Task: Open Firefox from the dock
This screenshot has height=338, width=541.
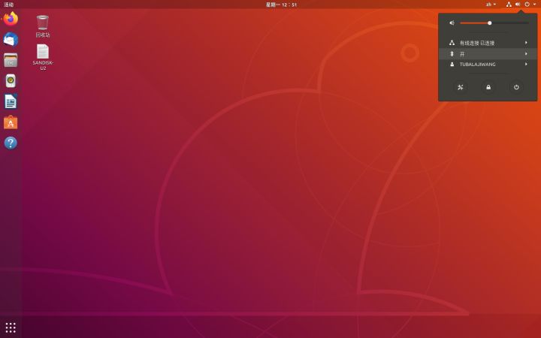Action: pos(11,19)
